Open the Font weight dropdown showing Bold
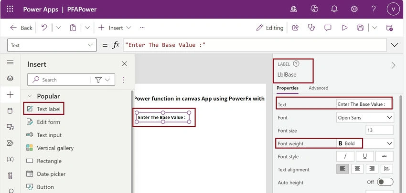406x193 pixels. [x=365, y=143]
